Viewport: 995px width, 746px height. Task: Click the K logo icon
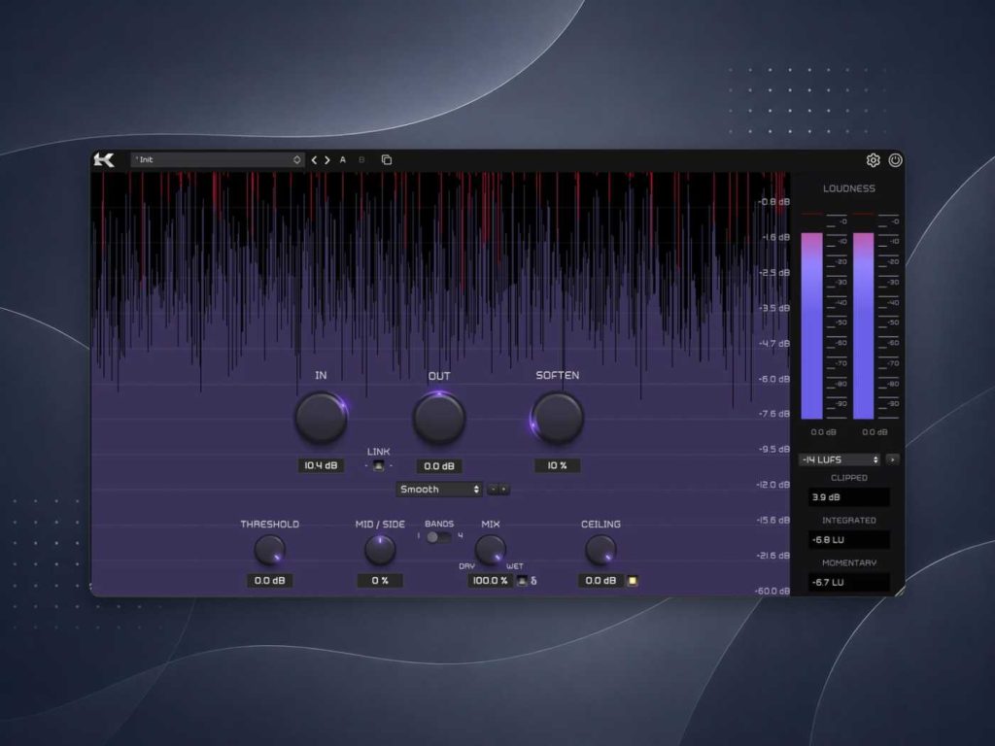[x=104, y=160]
